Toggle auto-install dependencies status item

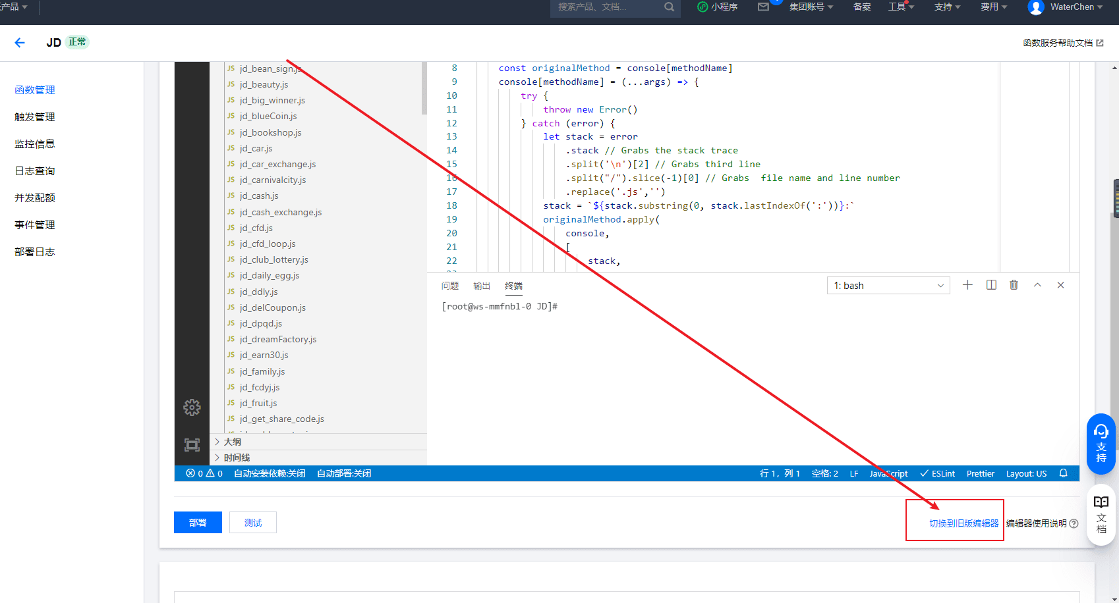click(270, 473)
